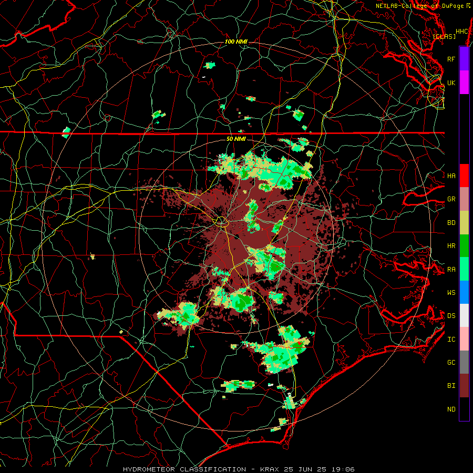Click the 50 NMI range ring label
The width and height of the screenshot is (473, 473).
[236, 139]
